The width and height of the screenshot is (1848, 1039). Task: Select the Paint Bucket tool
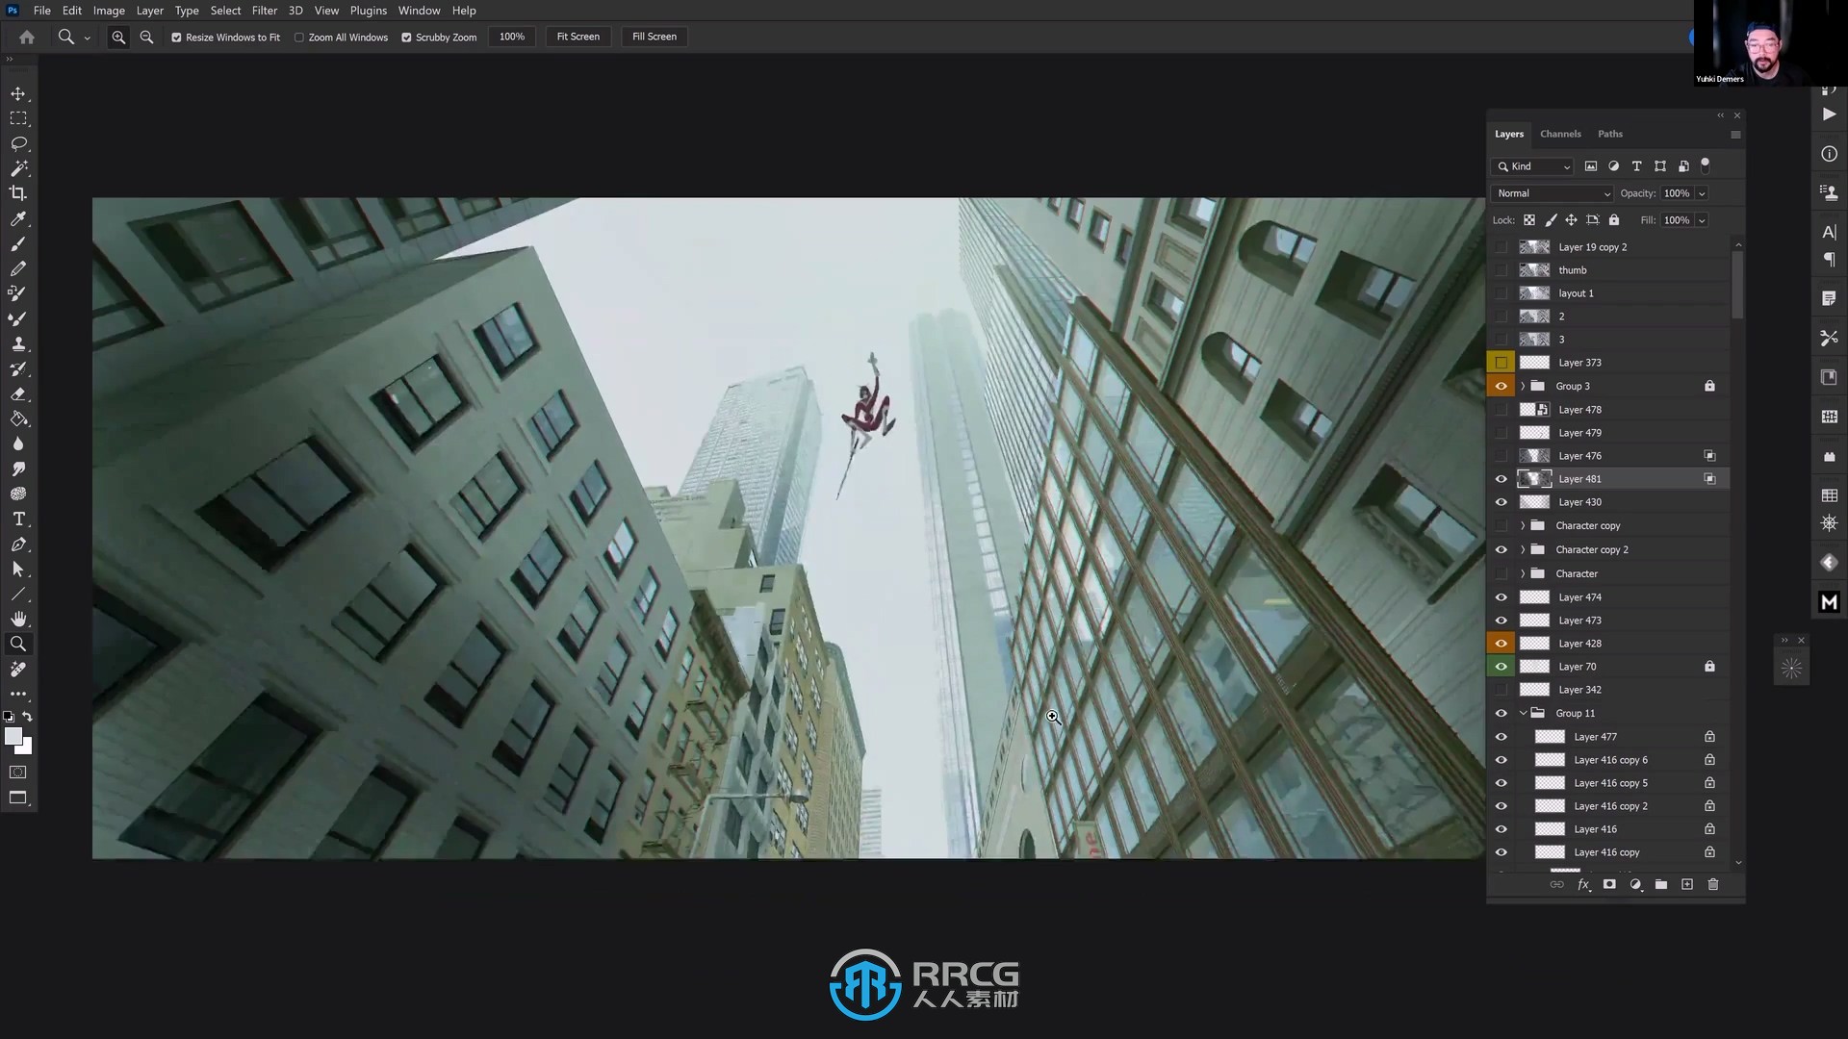18,418
